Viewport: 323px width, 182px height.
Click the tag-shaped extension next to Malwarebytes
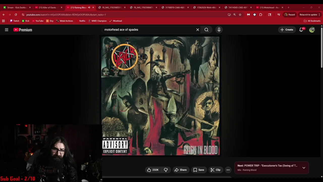[255, 15]
